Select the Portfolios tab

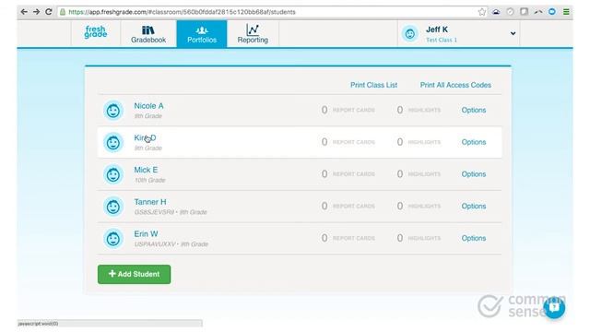(x=202, y=34)
